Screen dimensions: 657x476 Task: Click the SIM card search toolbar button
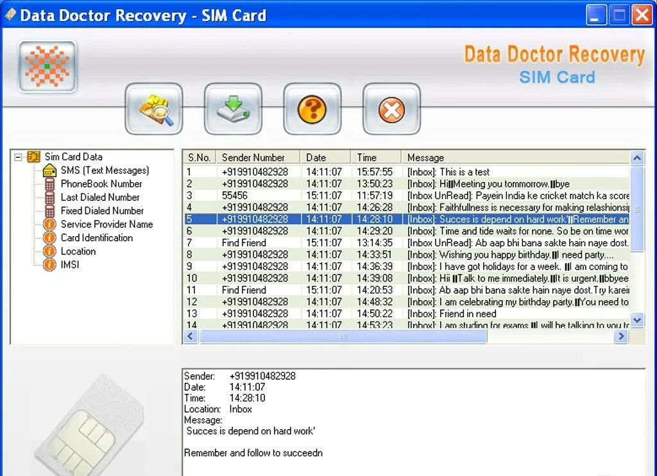point(154,109)
